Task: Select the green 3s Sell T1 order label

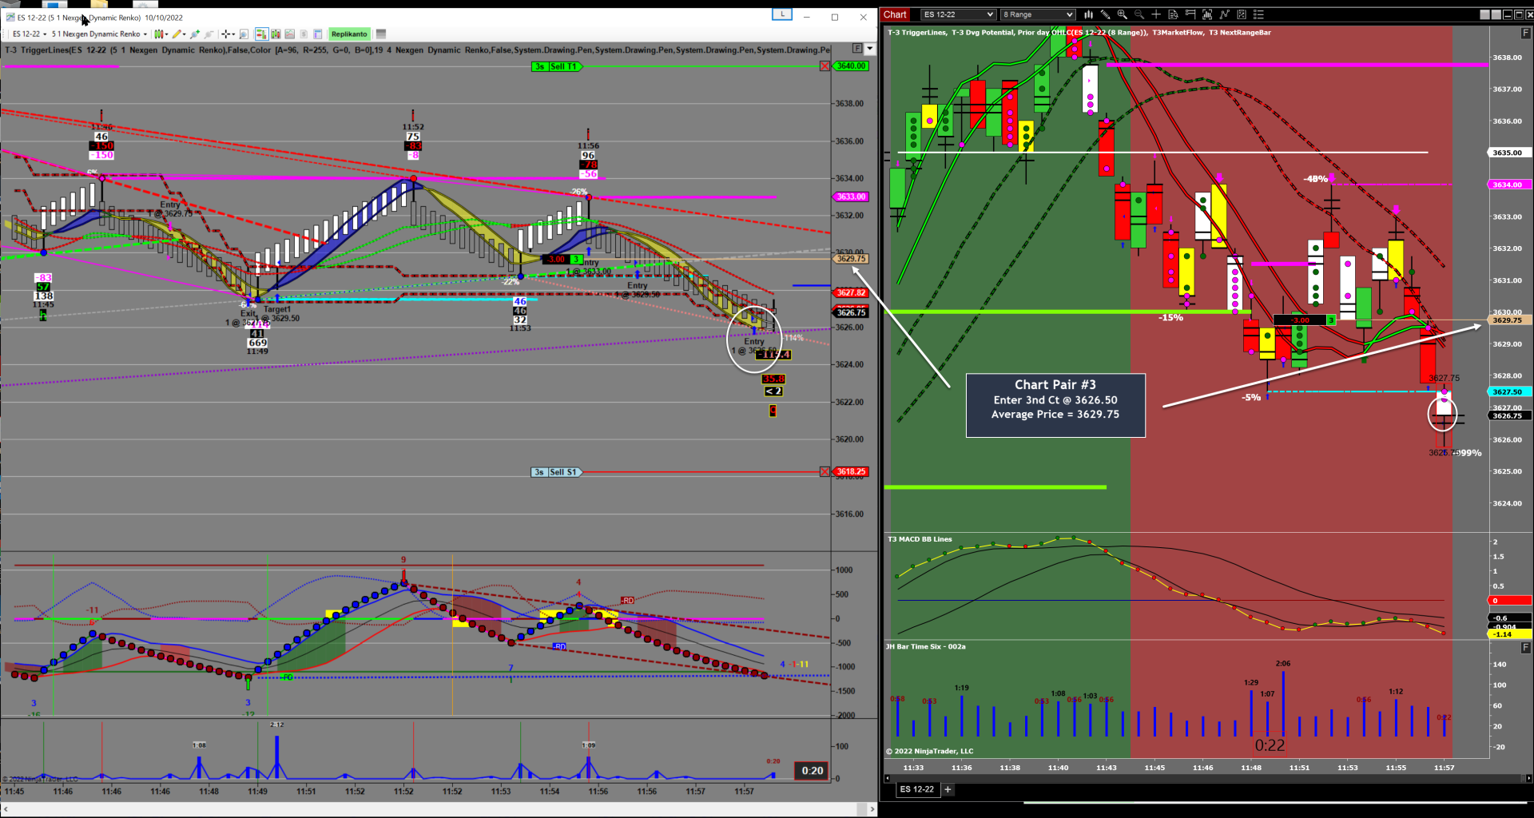Action: pos(555,66)
